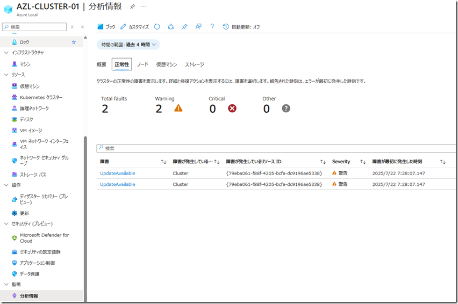This screenshot has width=458, height=304.
Task: Pin the blade using the pin beside 分析情報 title
Action: [x=132, y=6]
